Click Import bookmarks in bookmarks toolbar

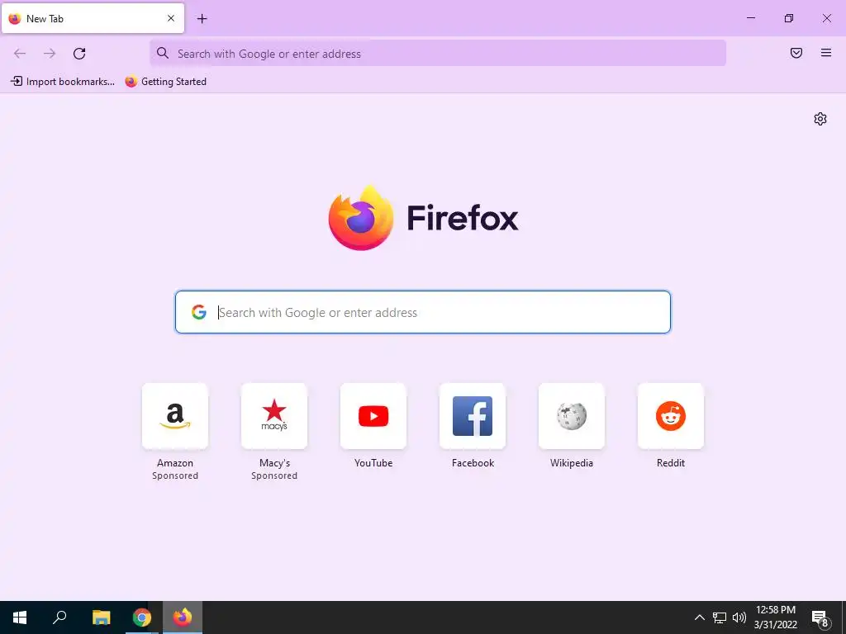[63, 82]
